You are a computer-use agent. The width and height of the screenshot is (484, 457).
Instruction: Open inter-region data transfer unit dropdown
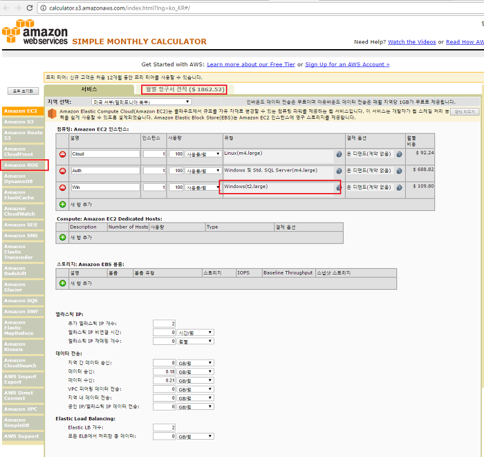(x=196, y=363)
